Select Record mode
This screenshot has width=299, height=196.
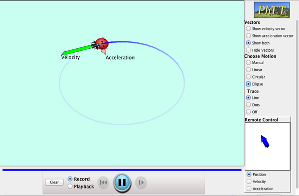tap(79, 179)
